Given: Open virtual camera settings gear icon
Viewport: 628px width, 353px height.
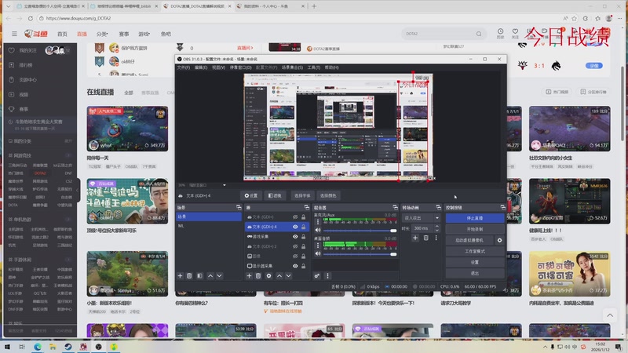Looking at the screenshot, I should [499, 240].
